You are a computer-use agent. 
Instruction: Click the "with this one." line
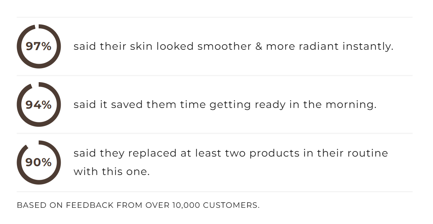pos(112,172)
